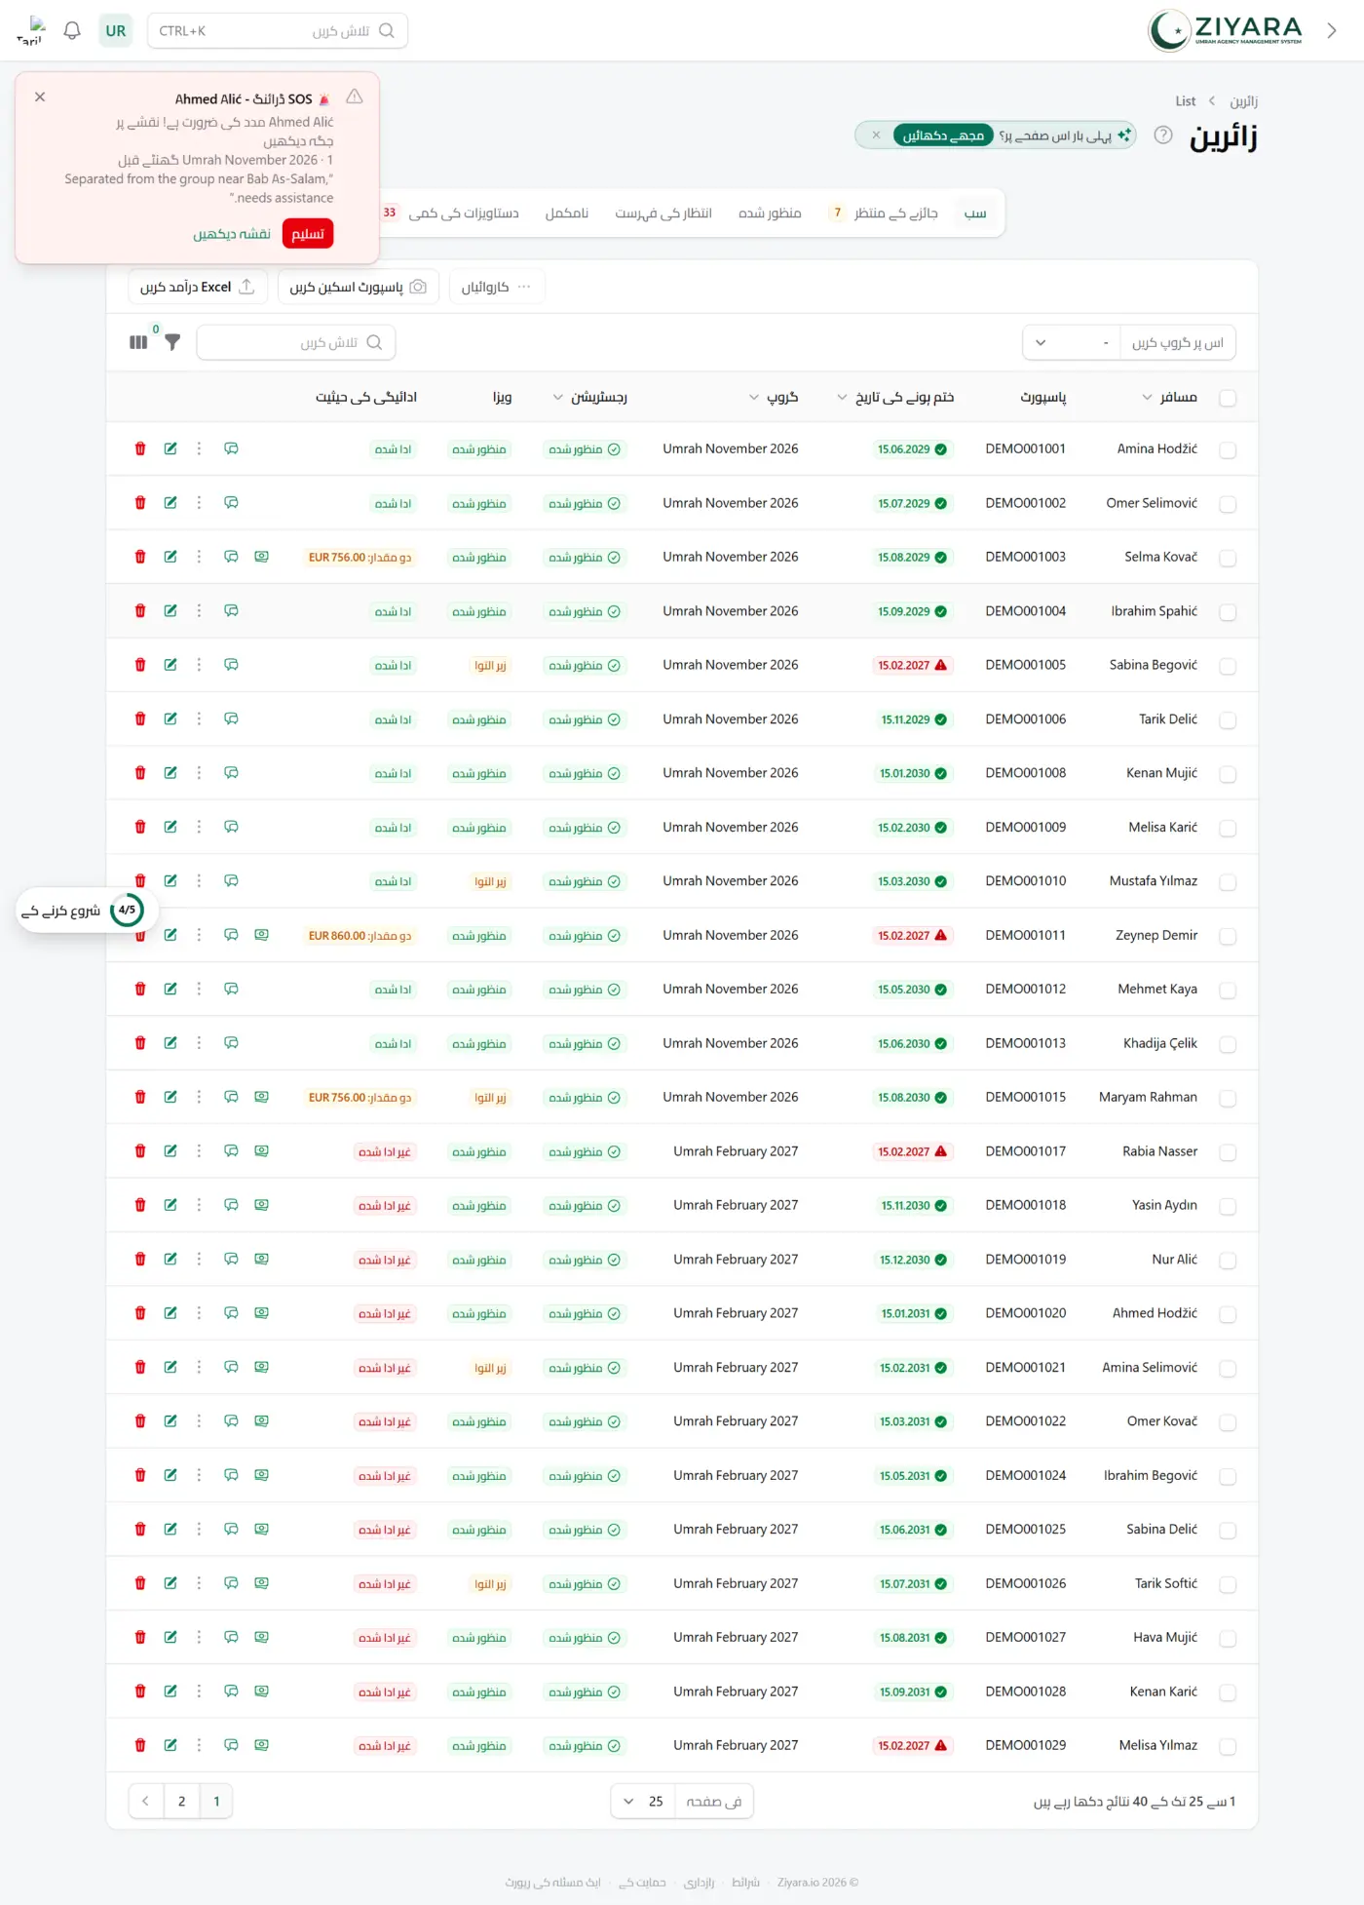Open the group-by dropdown
This screenshot has width=1364, height=1905.
[x=1129, y=342]
